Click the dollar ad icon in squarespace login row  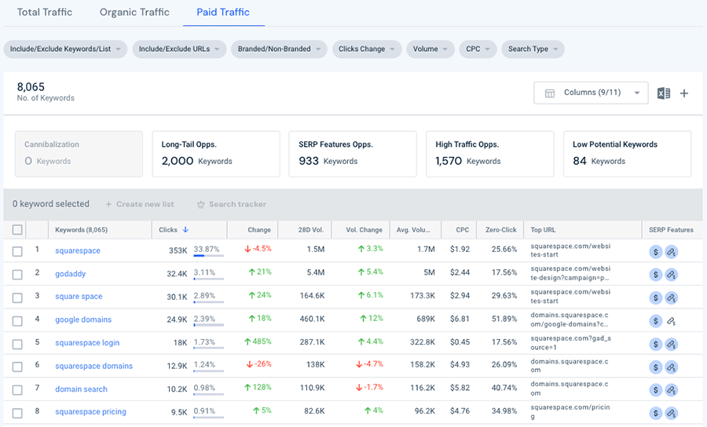coord(656,345)
